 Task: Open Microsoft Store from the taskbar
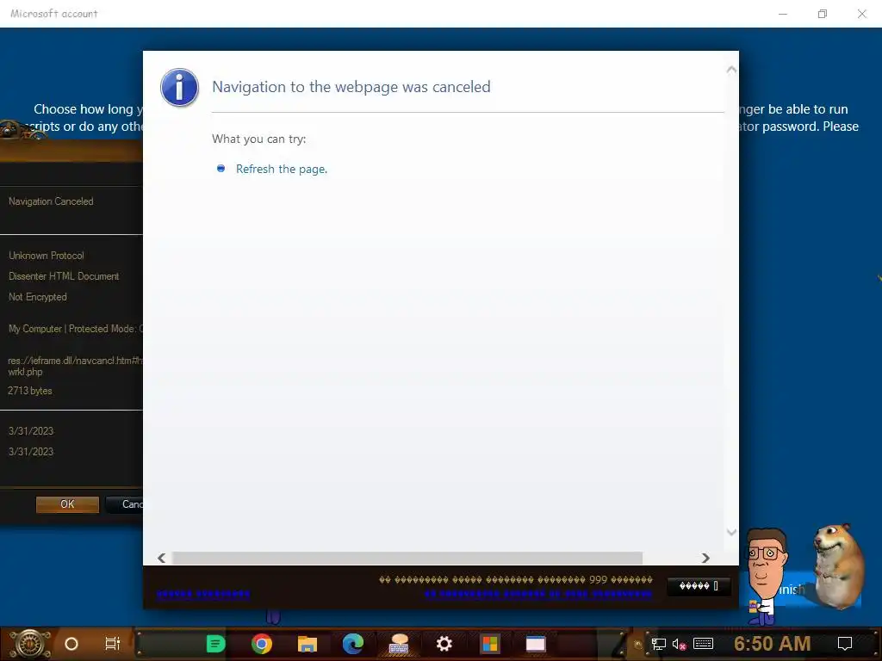coord(490,644)
